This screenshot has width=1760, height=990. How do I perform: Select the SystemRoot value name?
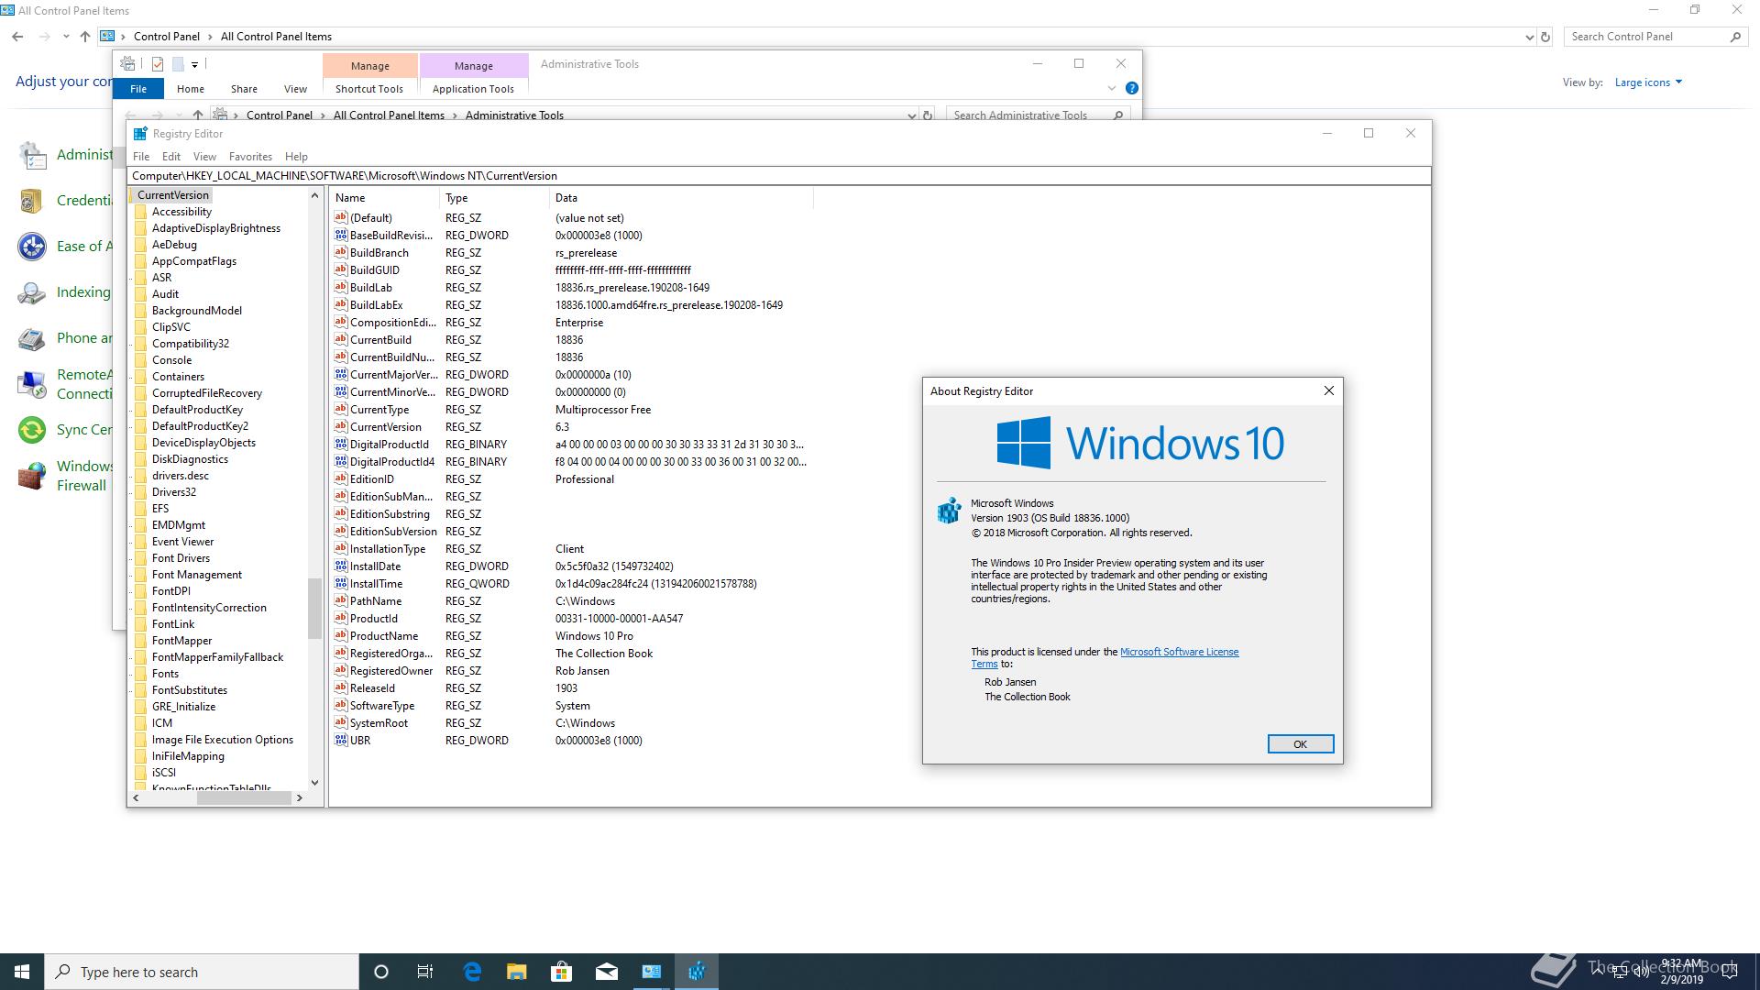379,723
